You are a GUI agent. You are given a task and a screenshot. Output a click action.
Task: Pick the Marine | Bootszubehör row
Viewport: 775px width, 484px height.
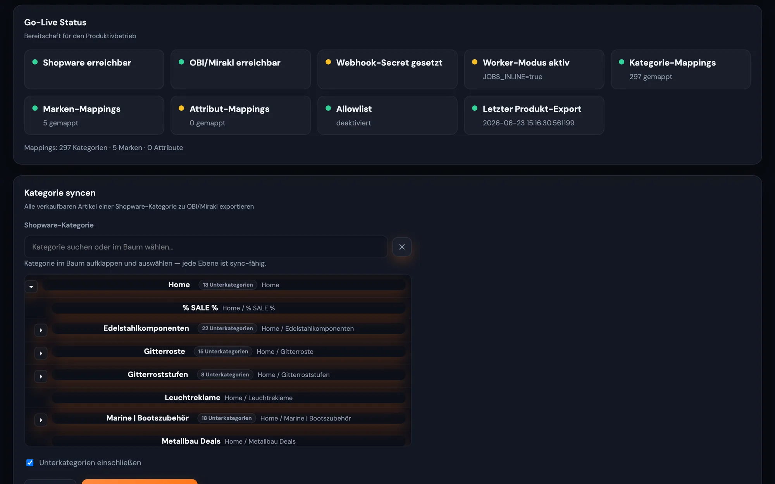point(229,418)
